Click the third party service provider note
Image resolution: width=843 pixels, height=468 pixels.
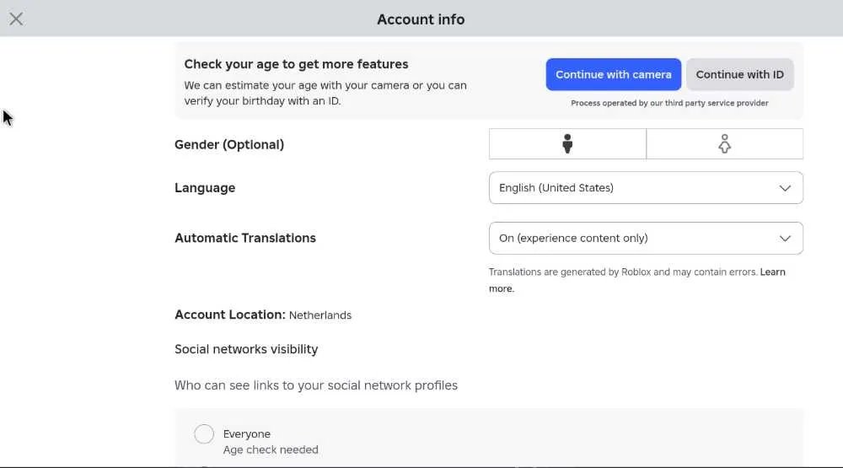coord(669,103)
